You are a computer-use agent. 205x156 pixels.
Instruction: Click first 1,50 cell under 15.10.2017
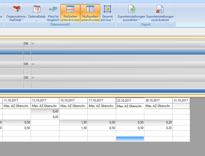[73, 122]
